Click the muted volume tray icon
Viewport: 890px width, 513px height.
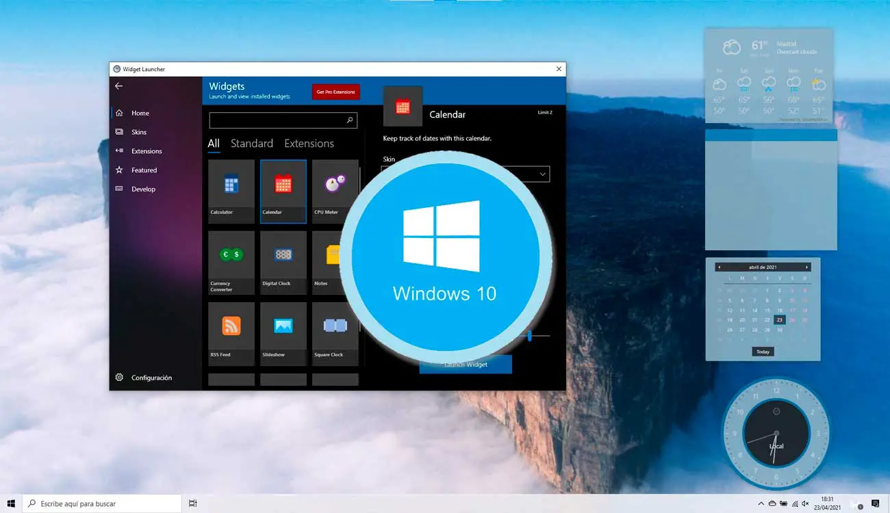click(x=805, y=503)
